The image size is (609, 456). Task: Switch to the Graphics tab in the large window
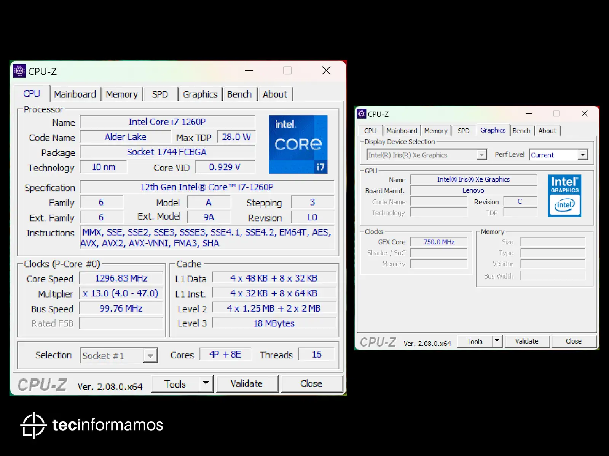click(200, 94)
